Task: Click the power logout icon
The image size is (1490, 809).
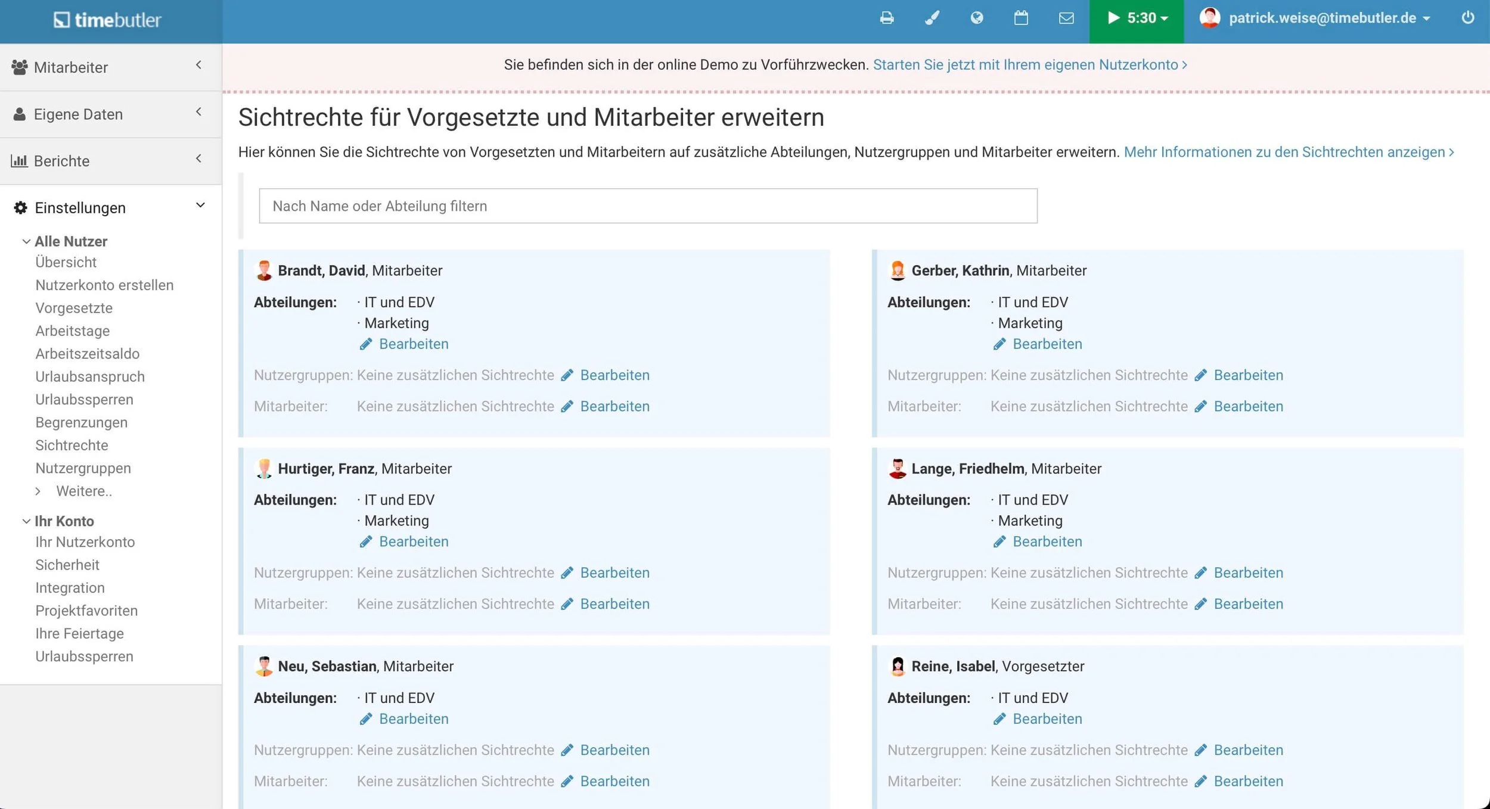Action: [1467, 18]
